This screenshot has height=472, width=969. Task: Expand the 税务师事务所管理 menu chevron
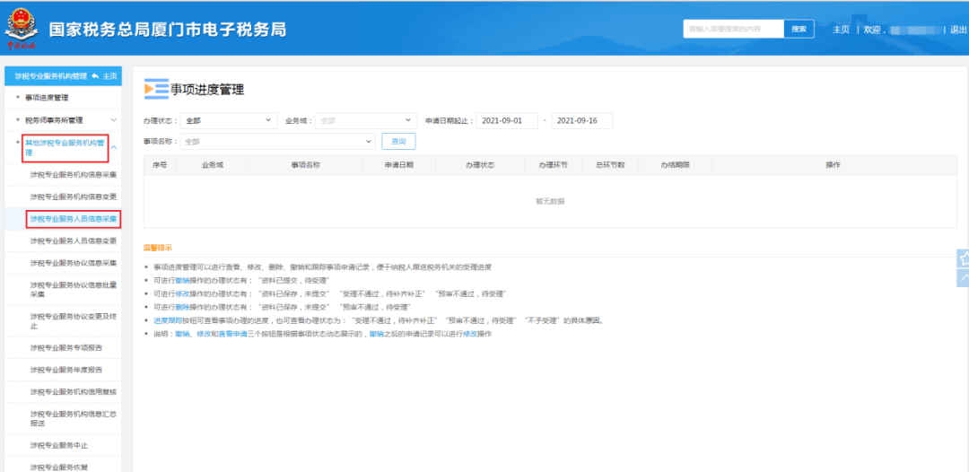(114, 119)
